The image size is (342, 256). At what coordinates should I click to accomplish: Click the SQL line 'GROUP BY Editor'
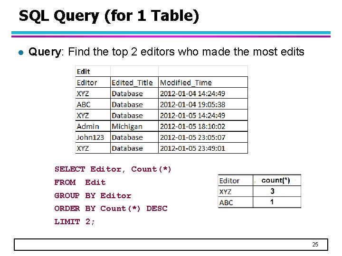point(93,195)
